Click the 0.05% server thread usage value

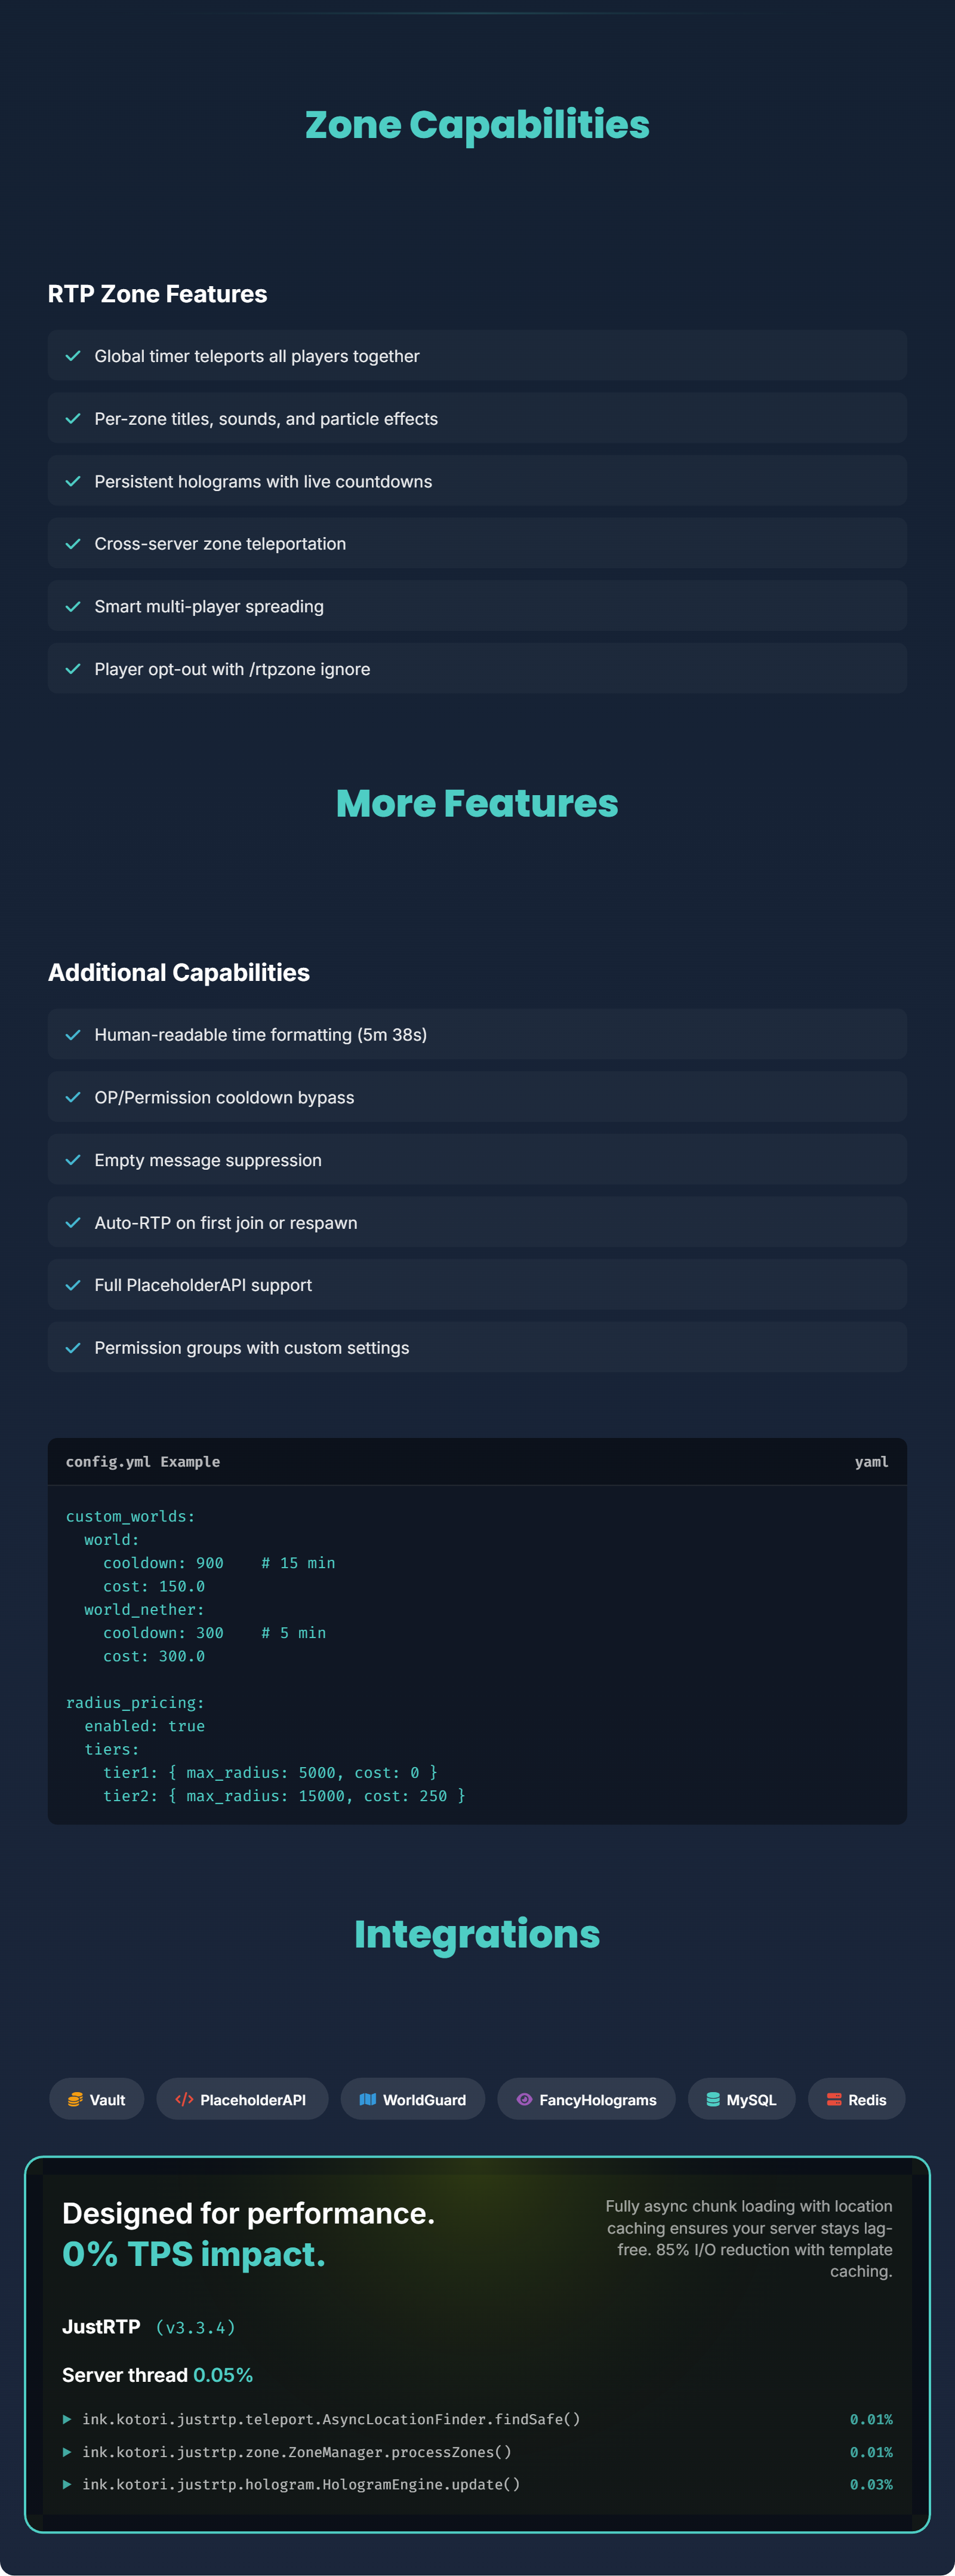point(223,2375)
